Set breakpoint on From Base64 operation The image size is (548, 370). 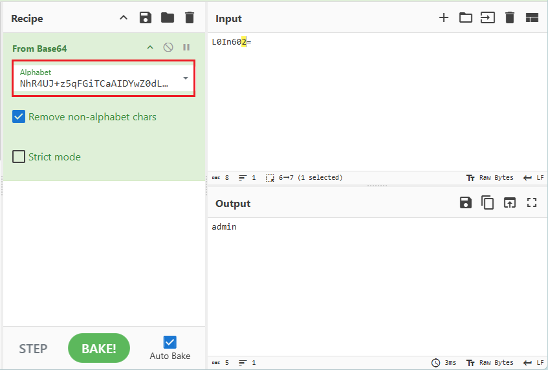pyautogui.click(x=186, y=48)
